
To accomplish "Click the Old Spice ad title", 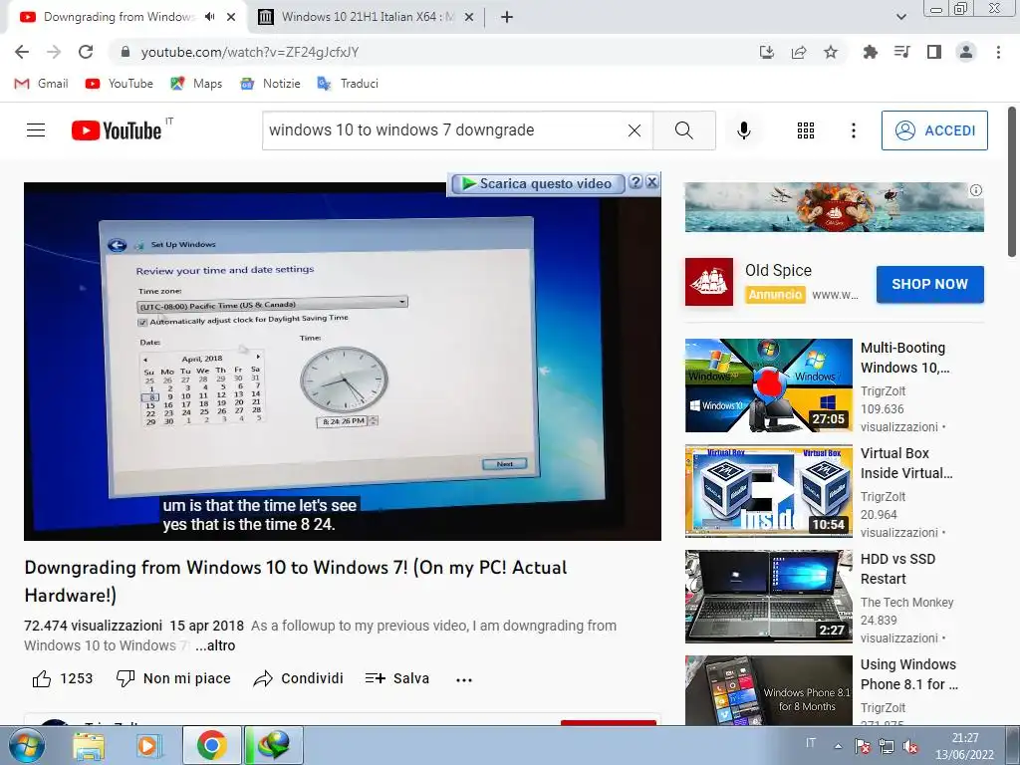I will tap(778, 270).
